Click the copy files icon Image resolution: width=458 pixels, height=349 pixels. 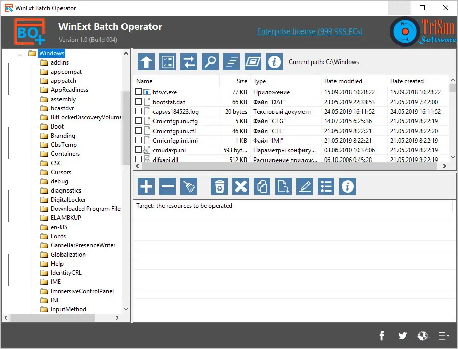point(262,186)
